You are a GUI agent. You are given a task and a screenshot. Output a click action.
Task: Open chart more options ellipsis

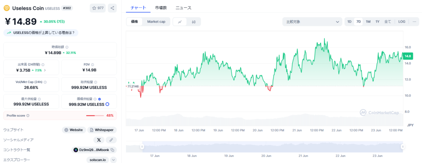414,22
